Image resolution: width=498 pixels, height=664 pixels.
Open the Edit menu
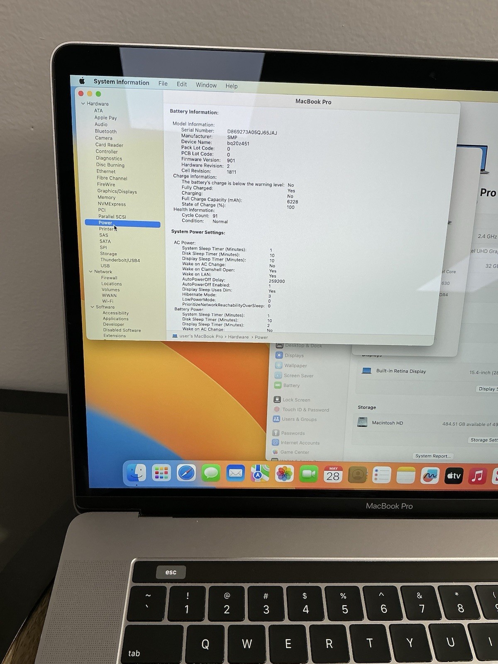pyautogui.click(x=182, y=84)
